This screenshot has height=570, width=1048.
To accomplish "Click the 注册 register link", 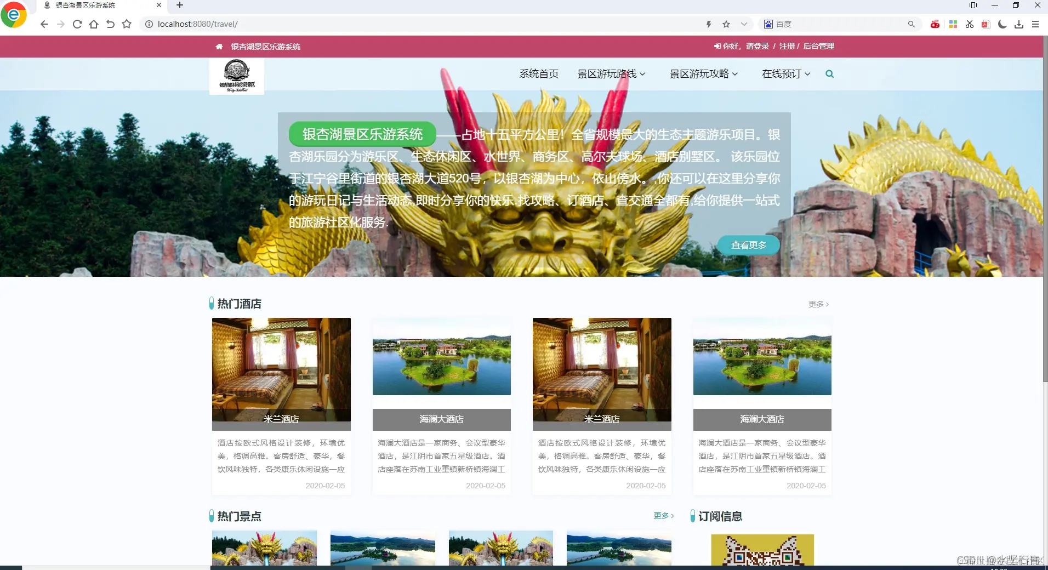I will pos(787,46).
